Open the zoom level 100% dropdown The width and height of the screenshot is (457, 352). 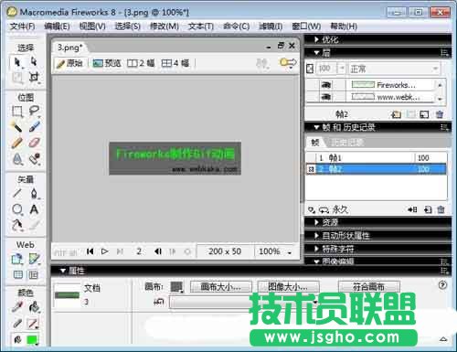click(x=290, y=252)
